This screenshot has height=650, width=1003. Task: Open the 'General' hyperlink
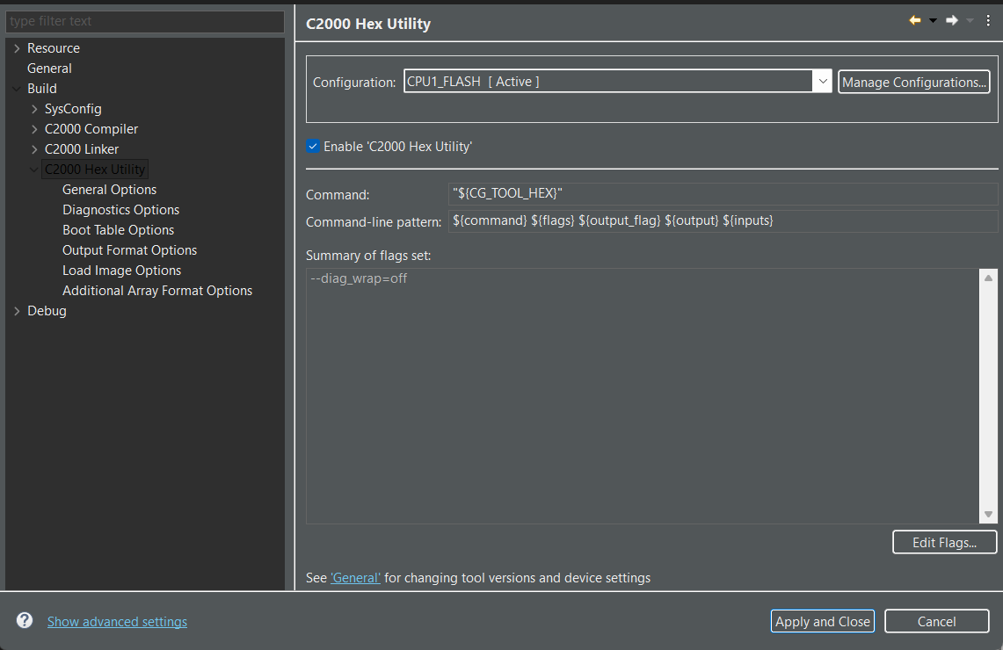coord(355,578)
